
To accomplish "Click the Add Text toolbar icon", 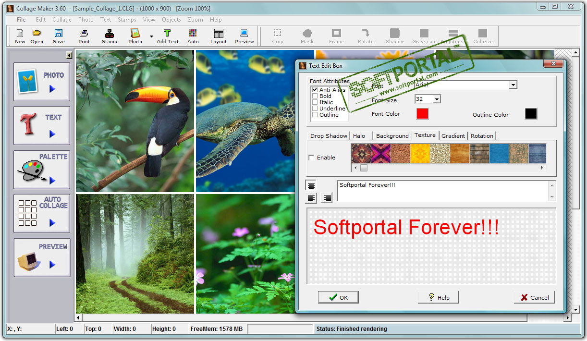I will [168, 36].
